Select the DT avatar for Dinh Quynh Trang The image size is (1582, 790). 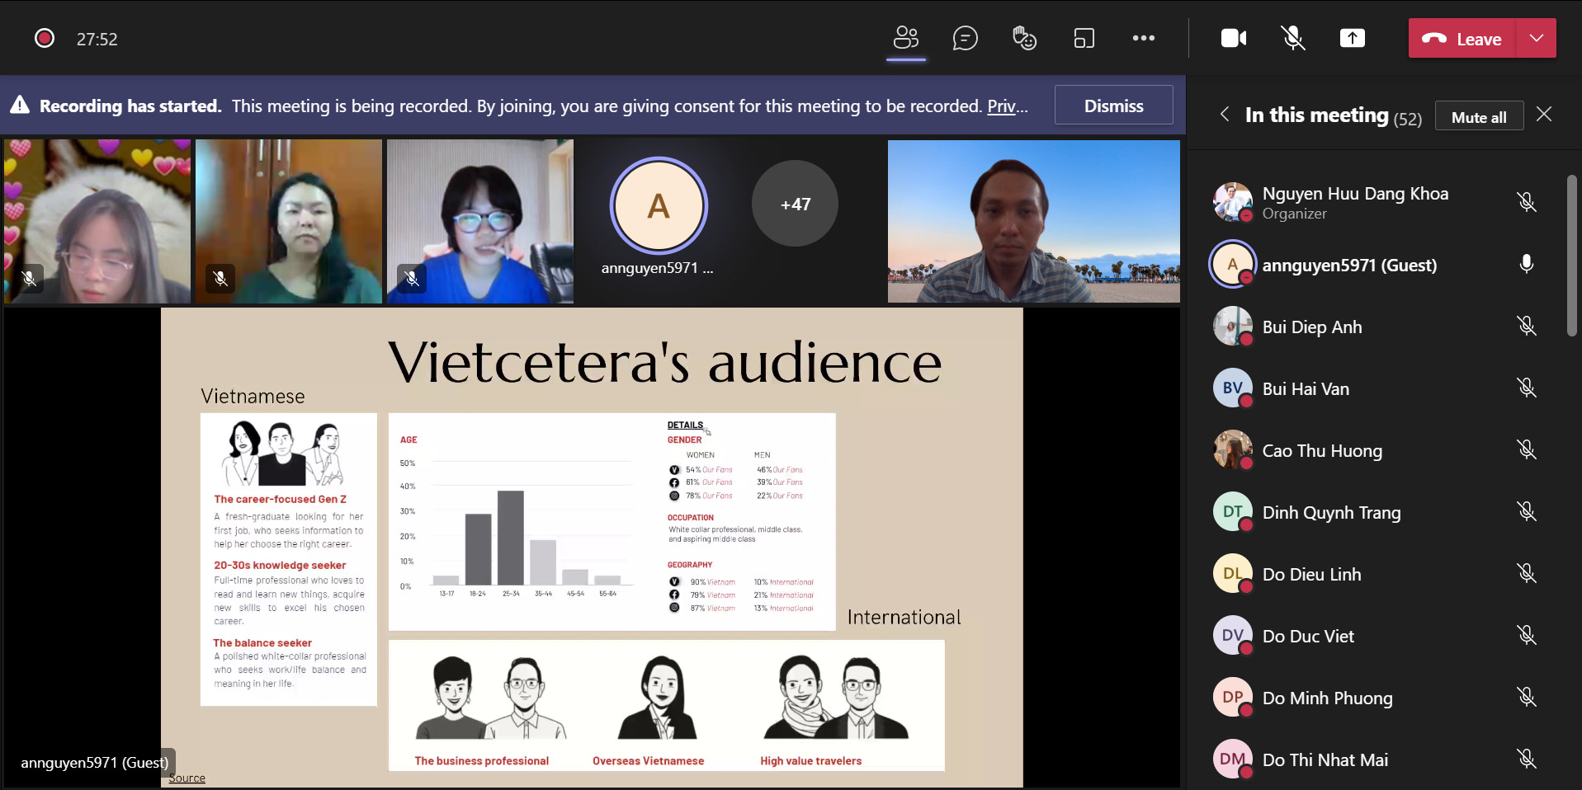tap(1233, 511)
